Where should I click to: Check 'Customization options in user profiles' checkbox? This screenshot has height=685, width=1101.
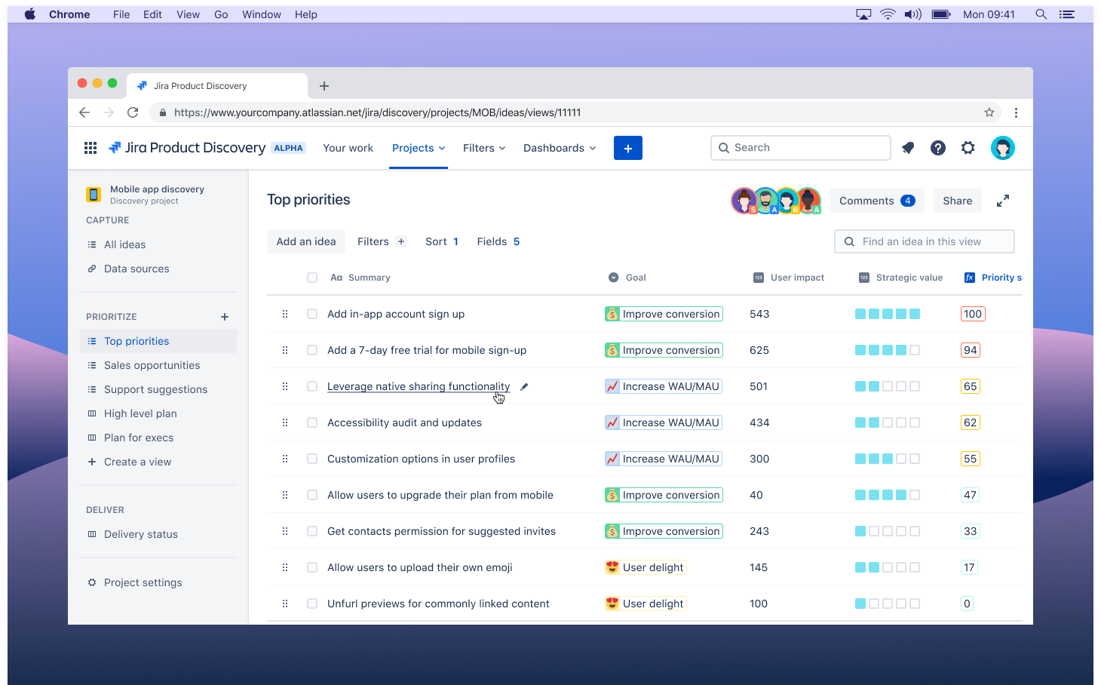(x=312, y=459)
